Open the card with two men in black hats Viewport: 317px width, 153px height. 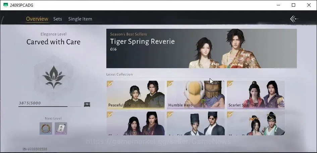pos(196,123)
